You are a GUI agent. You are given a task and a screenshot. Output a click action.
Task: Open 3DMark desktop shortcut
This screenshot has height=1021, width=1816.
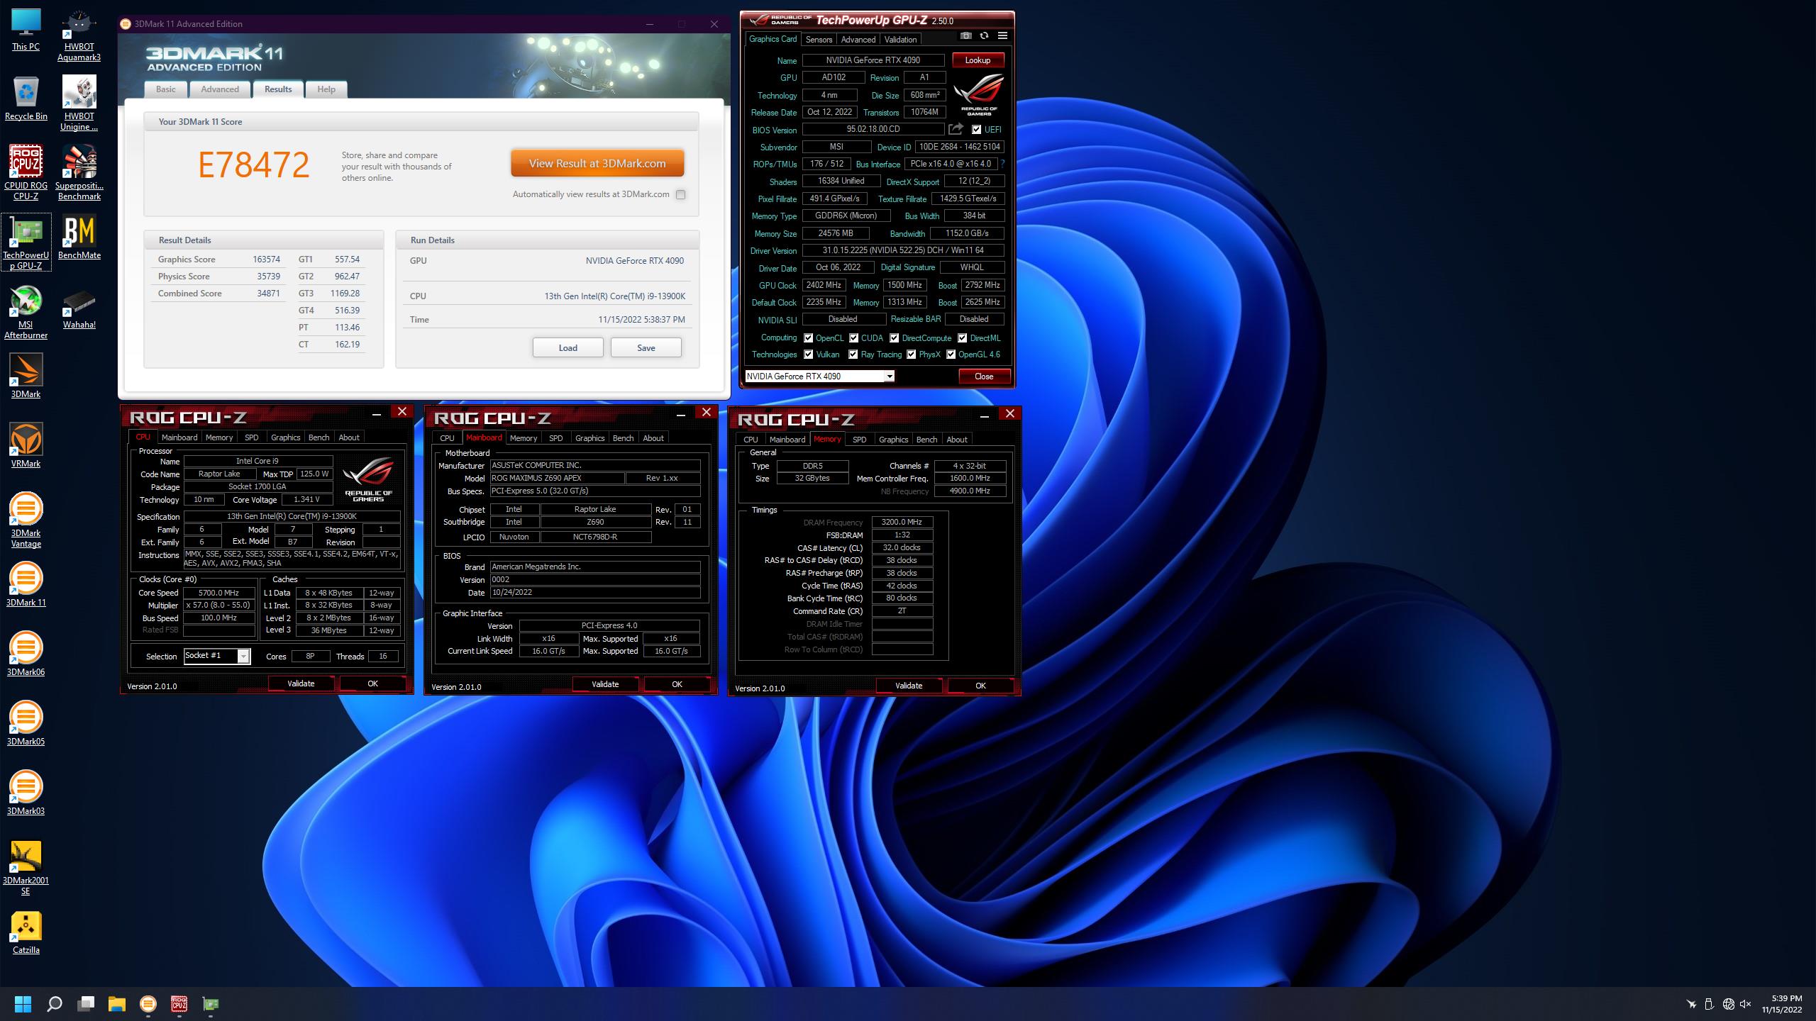tap(26, 376)
